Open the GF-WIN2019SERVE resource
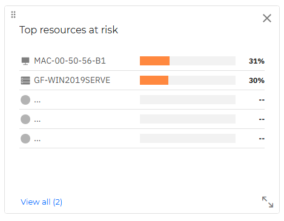This screenshot has width=284, height=221. (x=72, y=80)
